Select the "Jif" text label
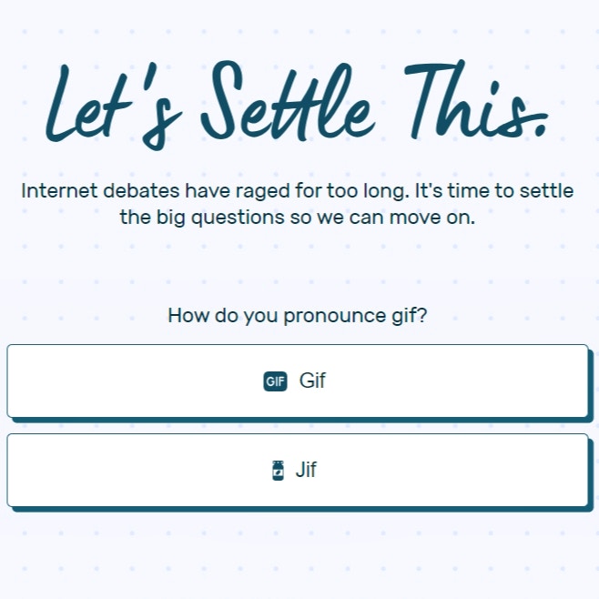 click(306, 470)
